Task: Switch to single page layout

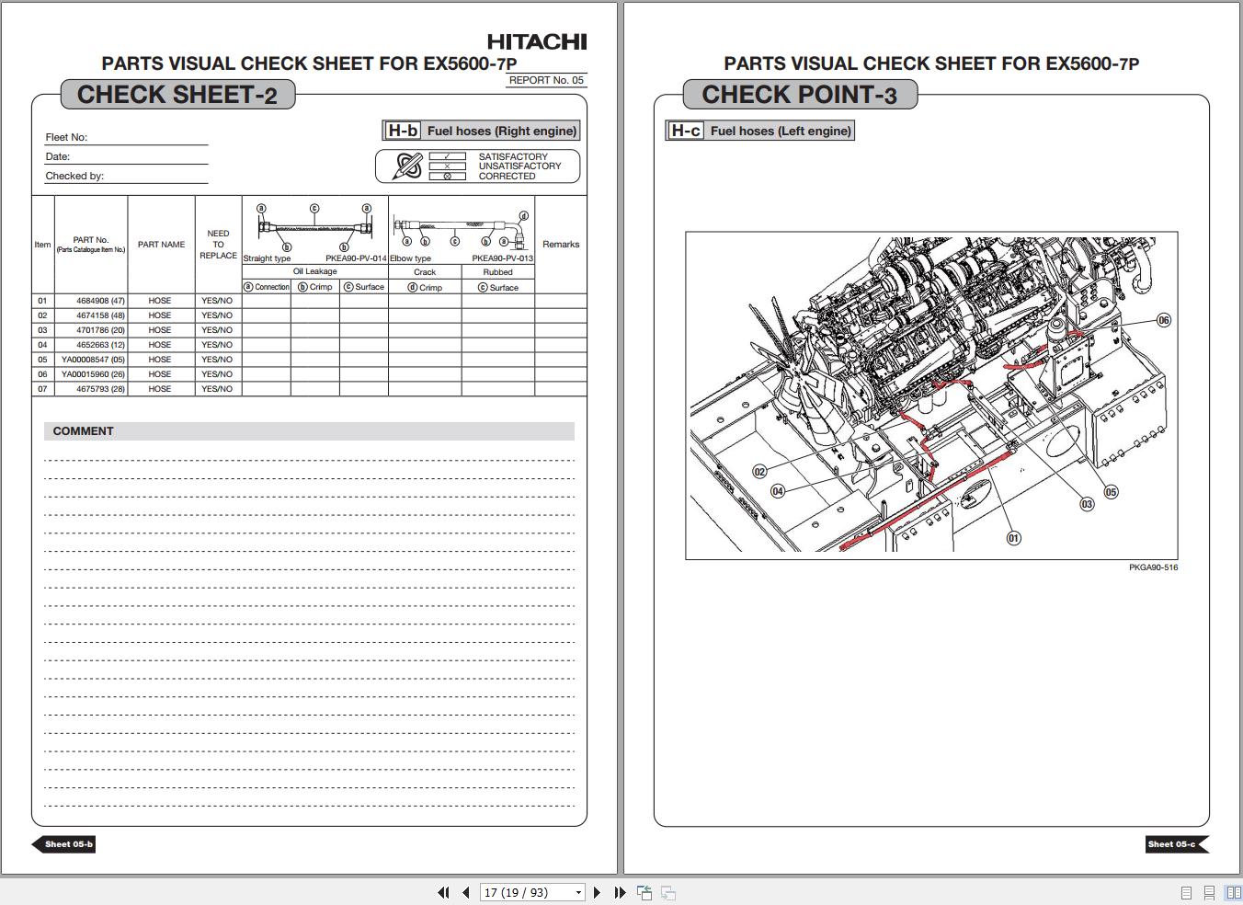Action: coord(1186,893)
